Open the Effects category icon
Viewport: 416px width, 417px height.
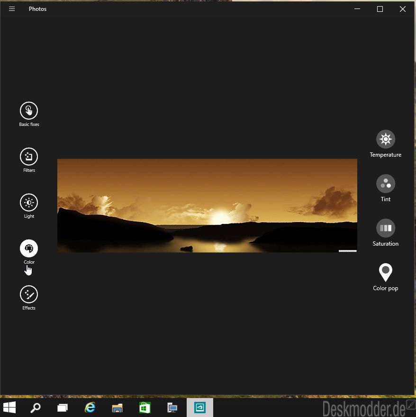pyautogui.click(x=29, y=294)
